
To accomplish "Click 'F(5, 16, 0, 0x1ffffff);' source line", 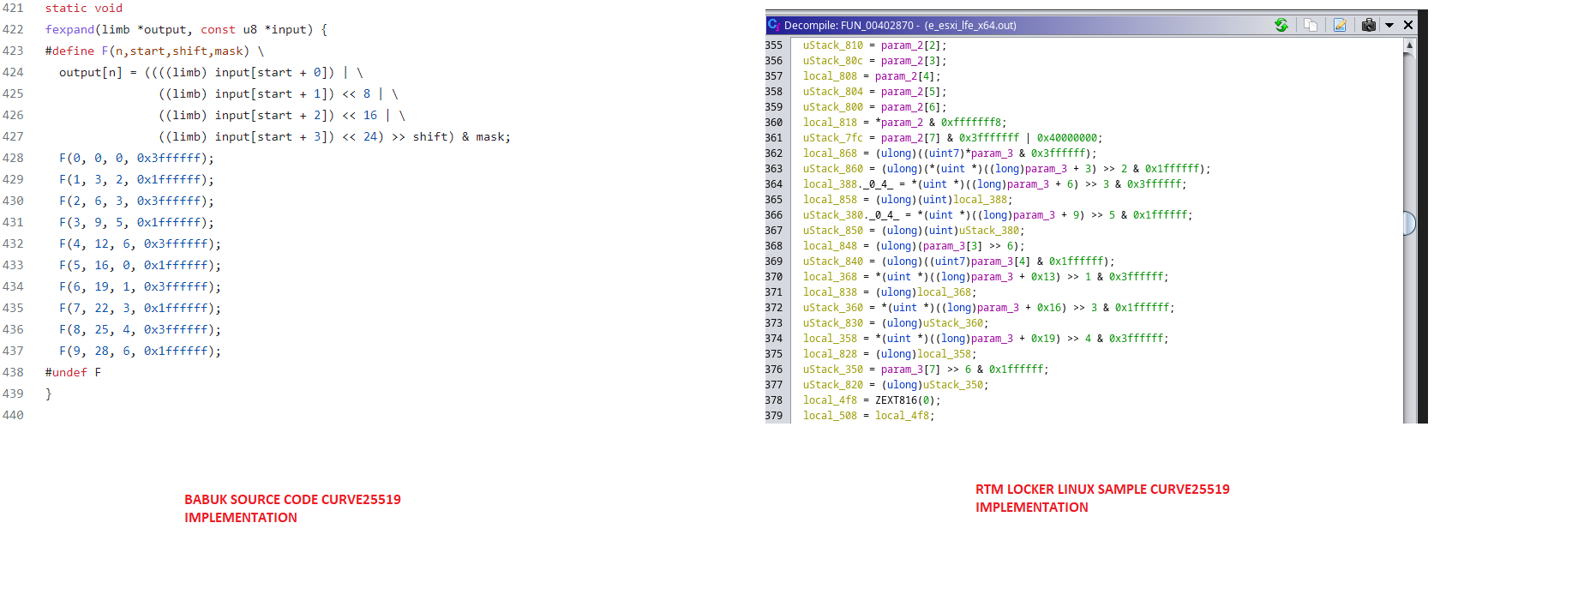I will 140,265.
